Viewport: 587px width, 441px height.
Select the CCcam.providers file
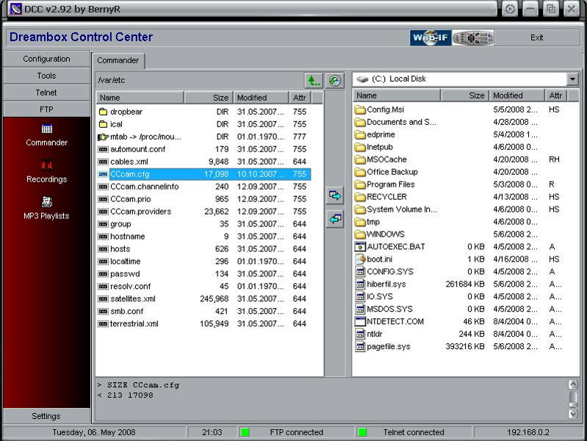click(x=140, y=212)
